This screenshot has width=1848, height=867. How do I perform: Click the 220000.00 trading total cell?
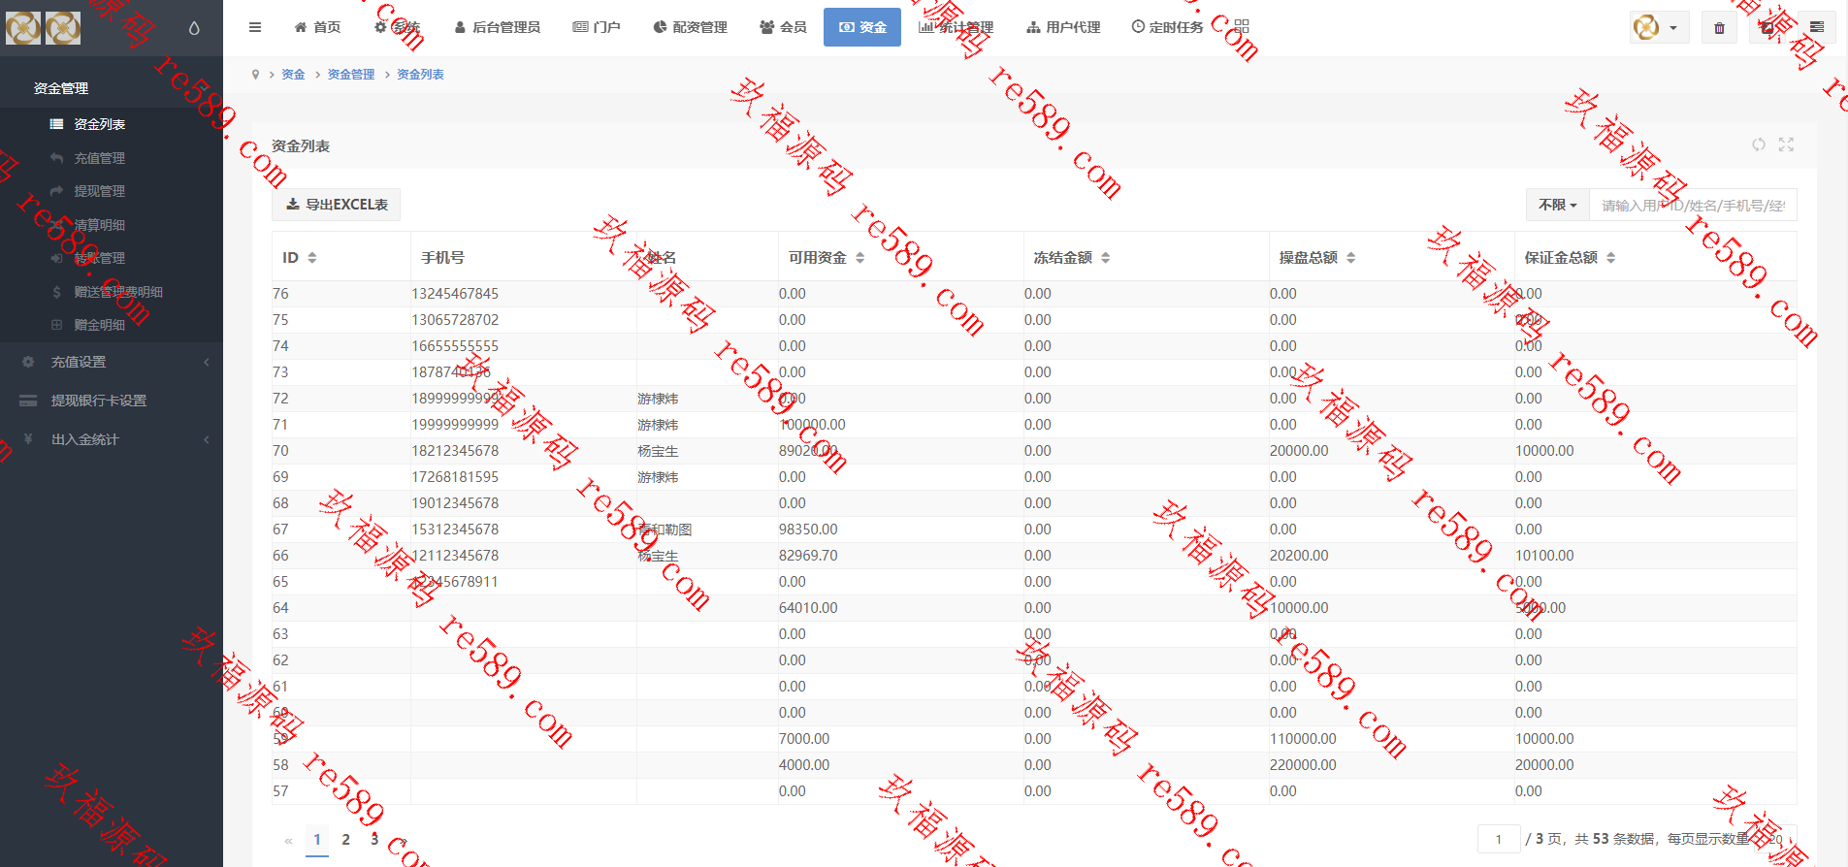tap(1303, 765)
